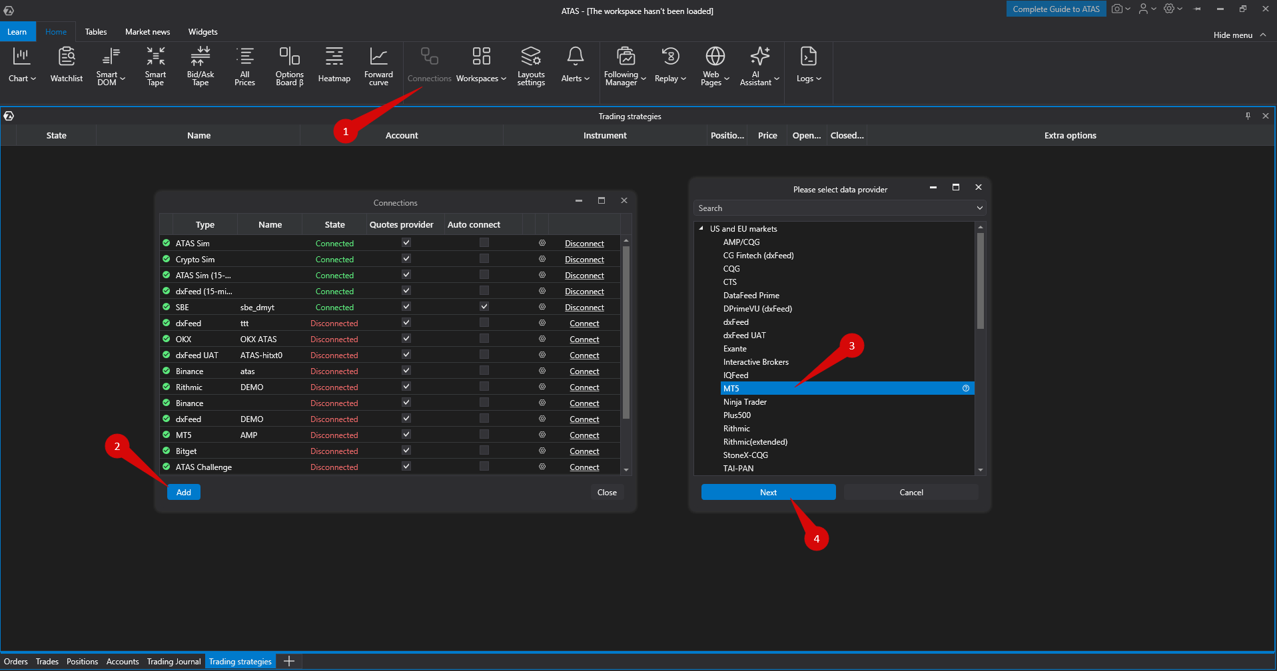Switch to the Learn tab
The width and height of the screenshot is (1277, 671).
click(17, 32)
